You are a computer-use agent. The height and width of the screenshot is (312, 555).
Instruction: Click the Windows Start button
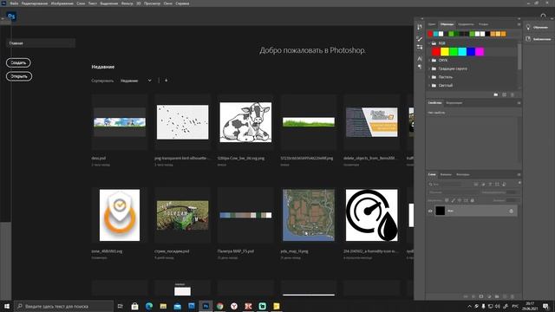(x=7, y=306)
